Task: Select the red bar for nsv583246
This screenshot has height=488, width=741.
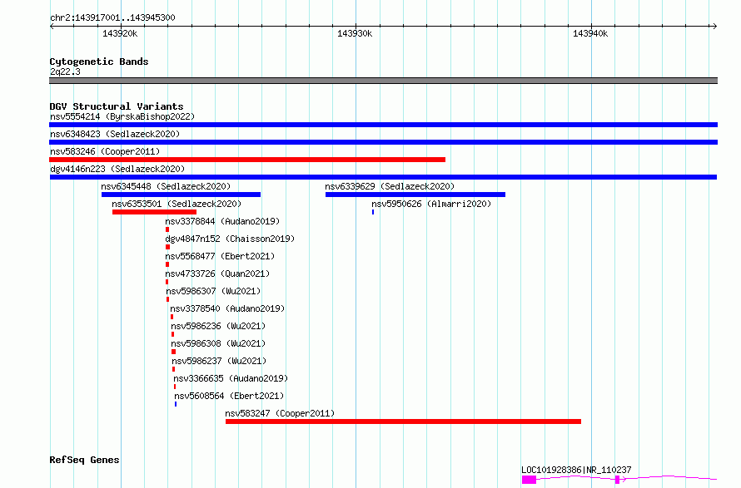Action: coord(247,160)
